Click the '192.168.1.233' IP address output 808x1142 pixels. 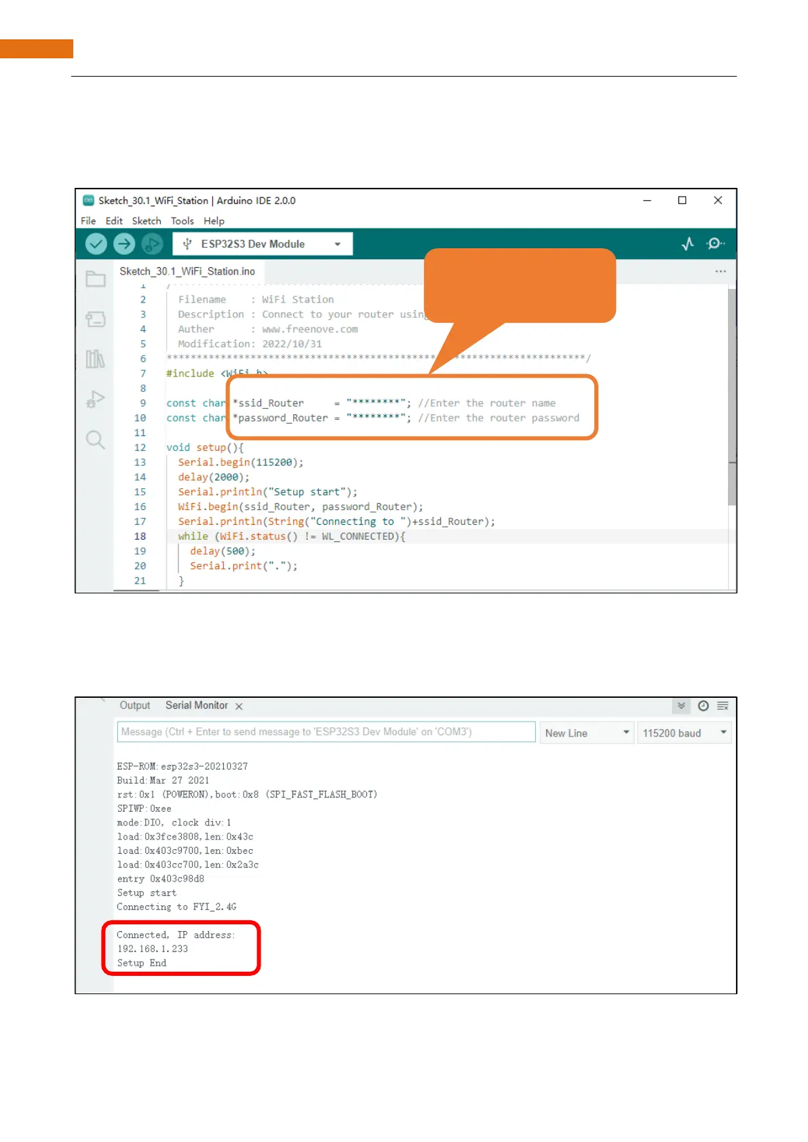[153, 949]
